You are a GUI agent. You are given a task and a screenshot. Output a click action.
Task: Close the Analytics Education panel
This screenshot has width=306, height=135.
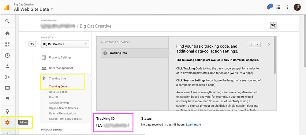[x=269, y=44]
